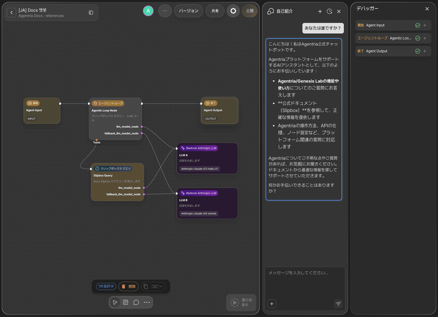This screenshot has width=438, height=317.
Task: Open the バージョン versions button
Action: pos(189,11)
